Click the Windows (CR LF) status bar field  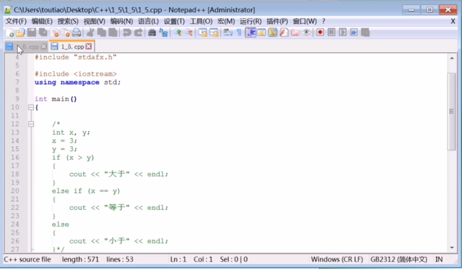coord(337,259)
